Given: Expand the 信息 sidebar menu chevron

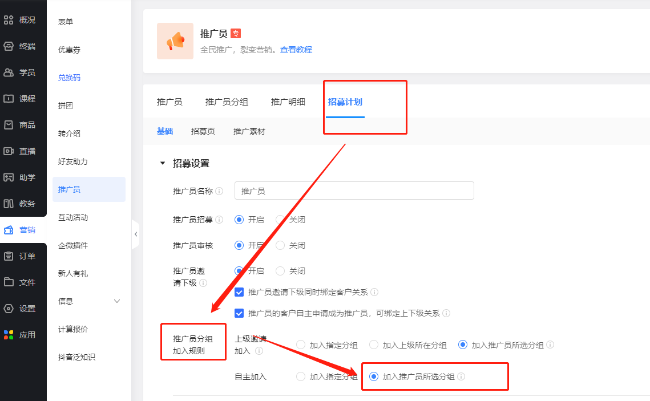Looking at the screenshot, I should 118,301.
